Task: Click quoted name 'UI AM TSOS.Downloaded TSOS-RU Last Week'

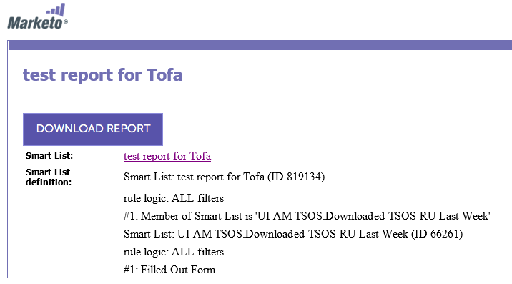Action: (373, 216)
